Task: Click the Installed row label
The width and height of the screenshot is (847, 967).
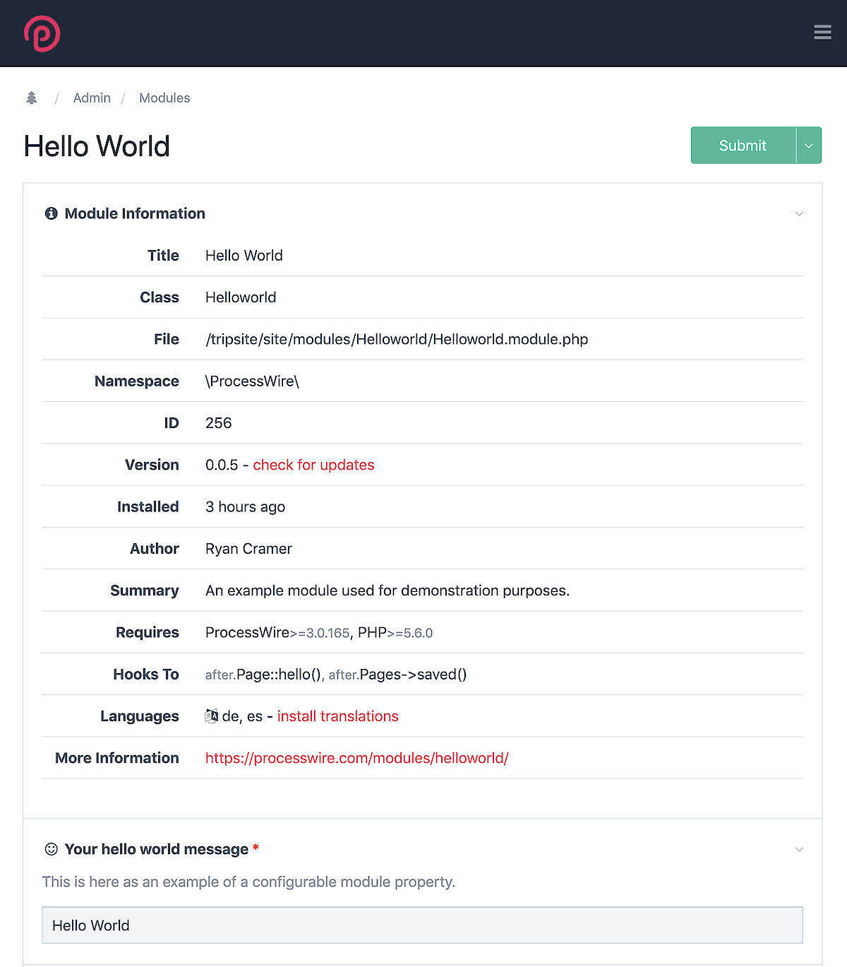Action: pyautogui.click(x=148, y=507)
